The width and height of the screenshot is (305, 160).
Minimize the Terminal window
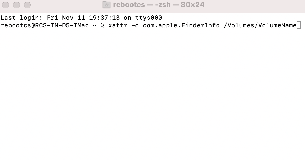16,5
